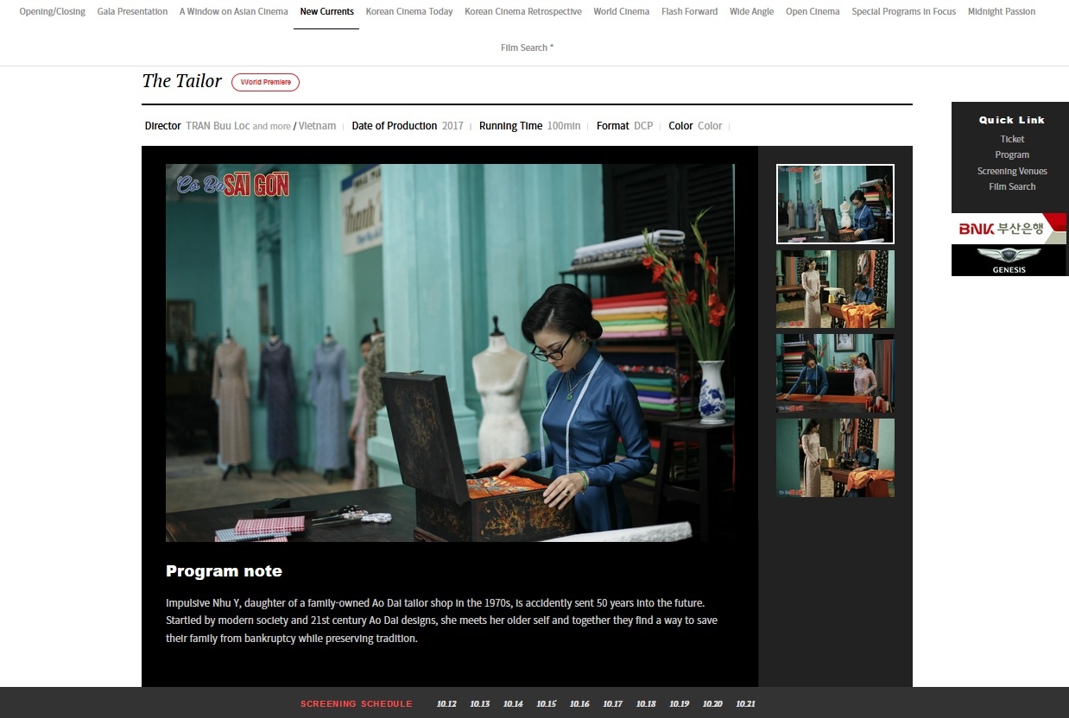
Task: Select Program in Quick Link panel
Action: (x=1012, y=154)
